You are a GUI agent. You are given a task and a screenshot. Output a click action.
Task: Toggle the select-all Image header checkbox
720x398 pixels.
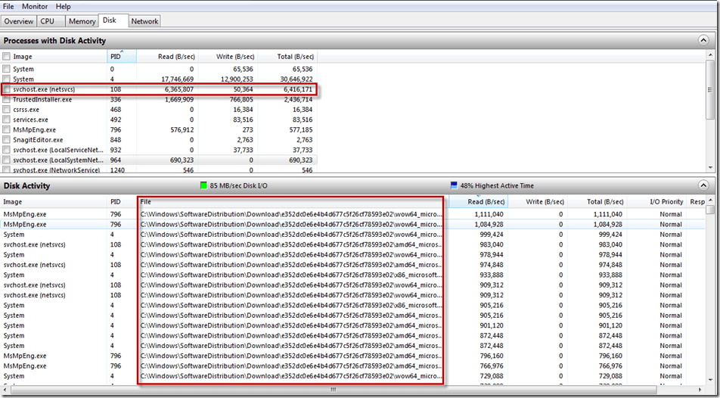tap(7, 57)
